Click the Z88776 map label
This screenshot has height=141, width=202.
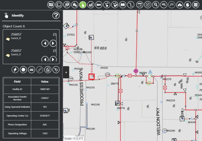(x=121, y=108)
